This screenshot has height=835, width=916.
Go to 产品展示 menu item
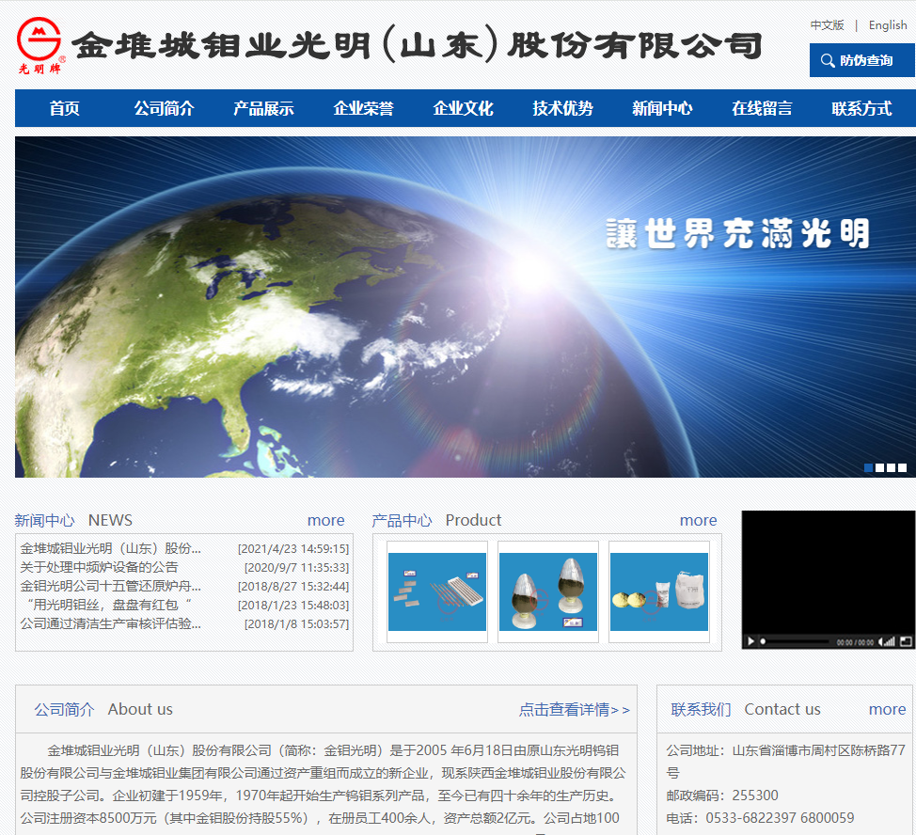[x=263, y=108]
